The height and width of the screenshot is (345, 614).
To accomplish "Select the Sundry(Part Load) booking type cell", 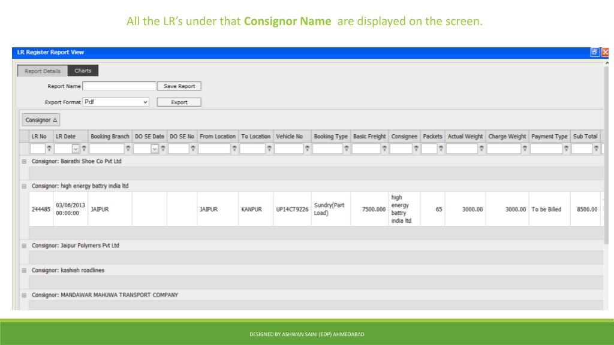I will pos(331,209).
